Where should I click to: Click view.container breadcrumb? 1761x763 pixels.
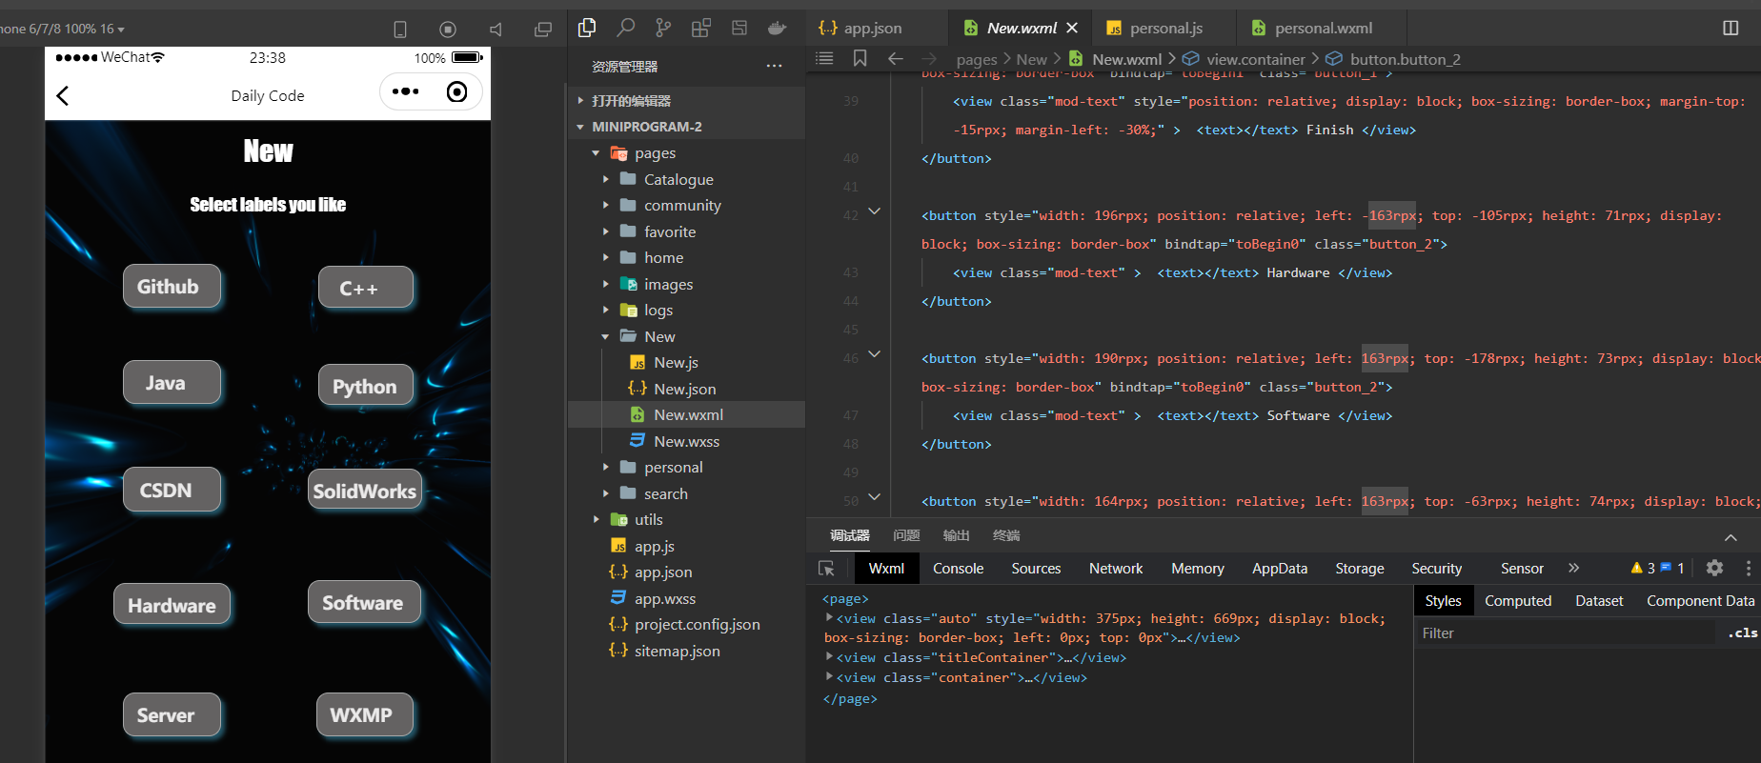[x=1244, y=59]
